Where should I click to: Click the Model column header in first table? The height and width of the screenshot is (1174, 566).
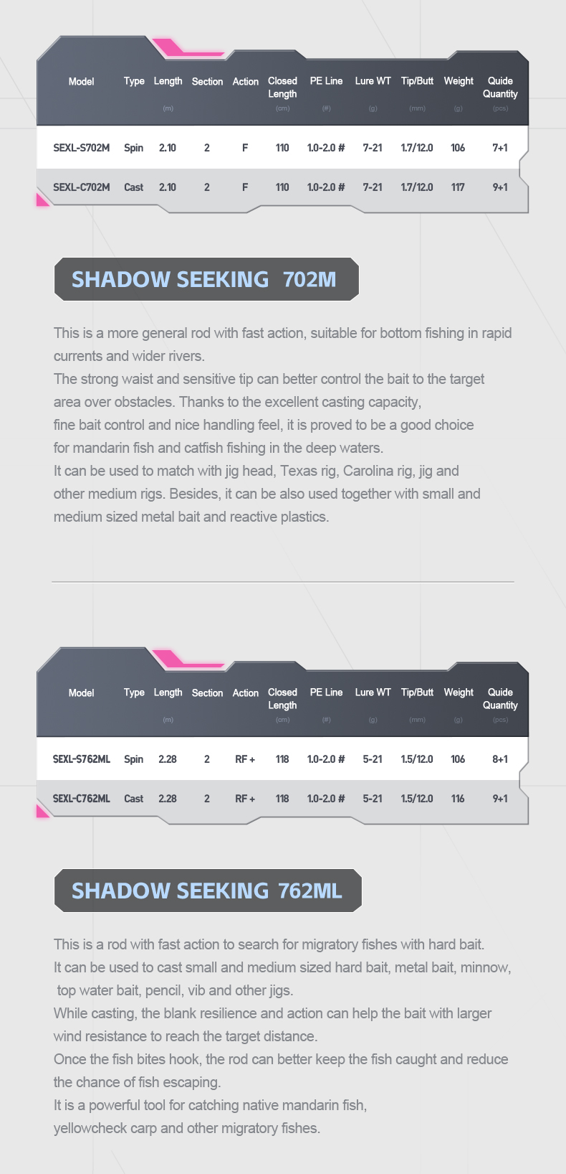coord(81,82)
